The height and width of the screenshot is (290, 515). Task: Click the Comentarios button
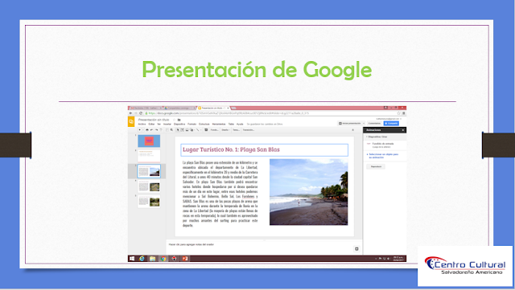(374, 124)
